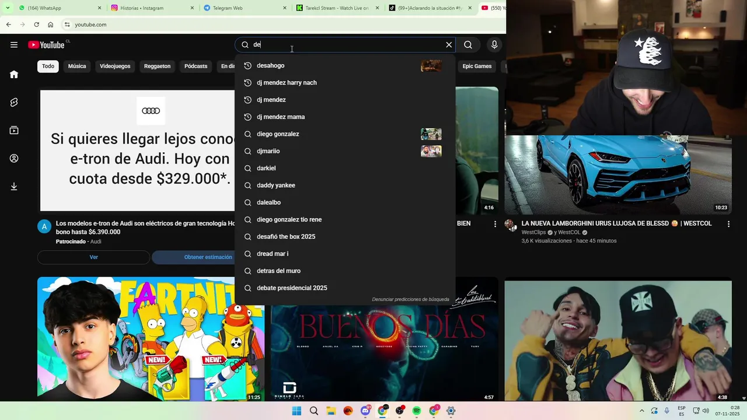
Task: Open the tab search dropdown arrow
Action: coord(7,8)
